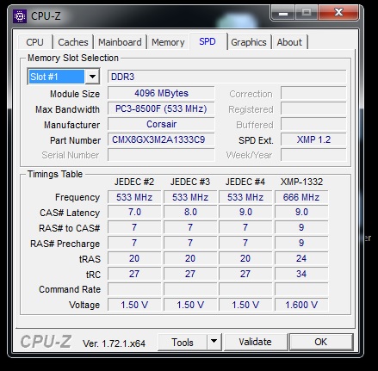Click the RAS# Precharge row label
Viewport: 378px width, 371px height.
pos(65,244)
